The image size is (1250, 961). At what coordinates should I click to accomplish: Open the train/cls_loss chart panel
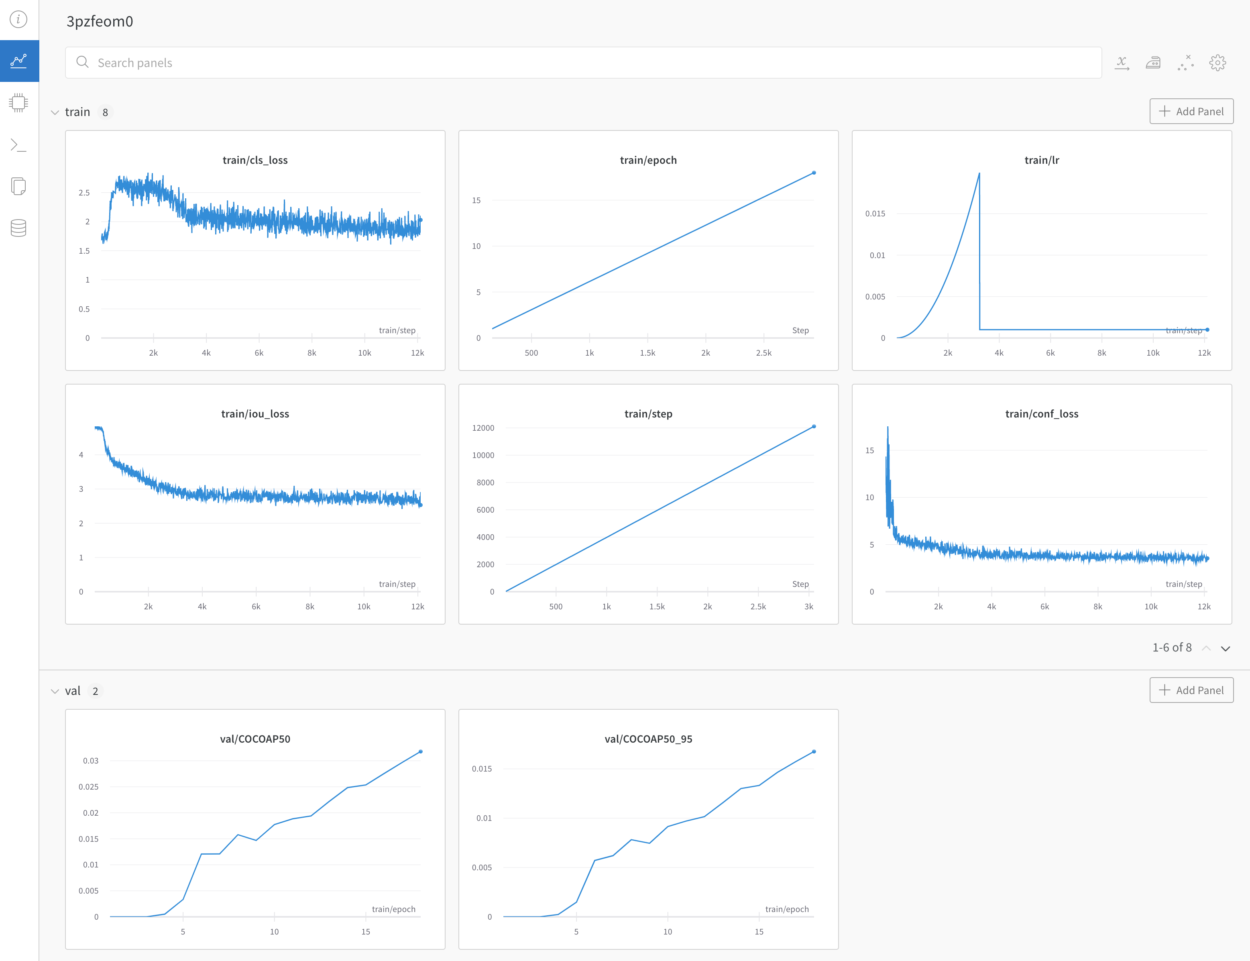[x=255, y=160]
